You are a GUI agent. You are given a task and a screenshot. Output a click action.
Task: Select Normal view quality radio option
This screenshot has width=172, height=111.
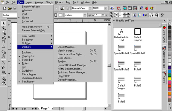coord(25,18)
